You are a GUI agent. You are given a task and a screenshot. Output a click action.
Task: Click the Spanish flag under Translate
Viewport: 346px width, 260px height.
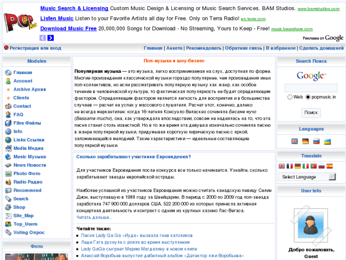click(x=329, y=166)
